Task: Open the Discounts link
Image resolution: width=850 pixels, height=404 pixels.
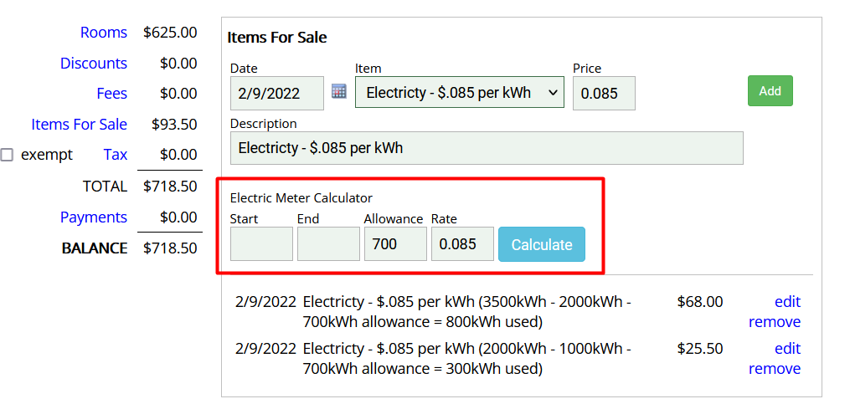Action: 94,64
